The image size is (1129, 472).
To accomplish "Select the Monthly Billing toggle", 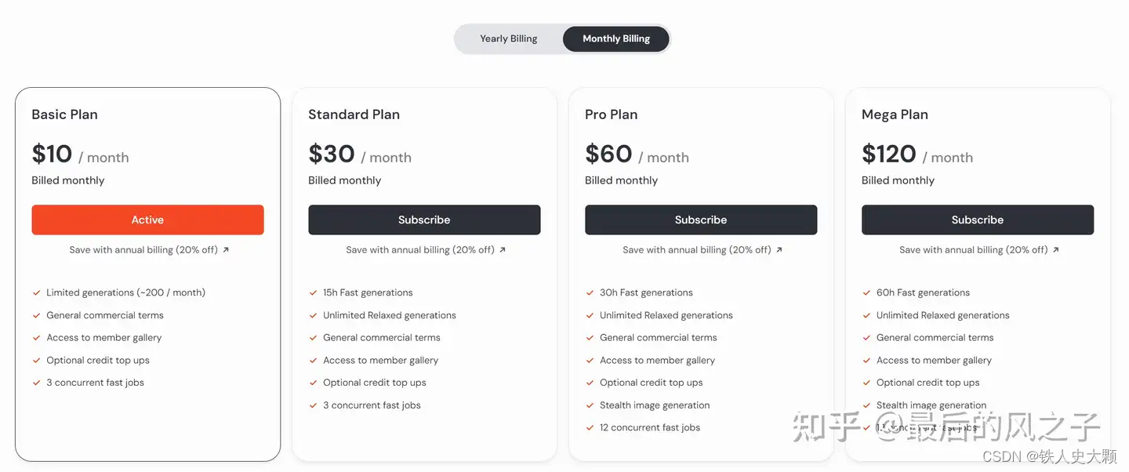I will pyautogui.click(x=616, y=38).
